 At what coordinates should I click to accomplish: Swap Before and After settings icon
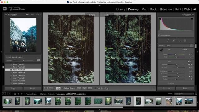(90, 88)
